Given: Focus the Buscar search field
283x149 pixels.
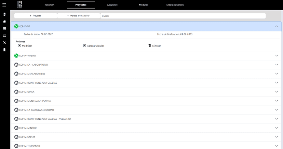Looking at the screenshot, I should point(183,16).
